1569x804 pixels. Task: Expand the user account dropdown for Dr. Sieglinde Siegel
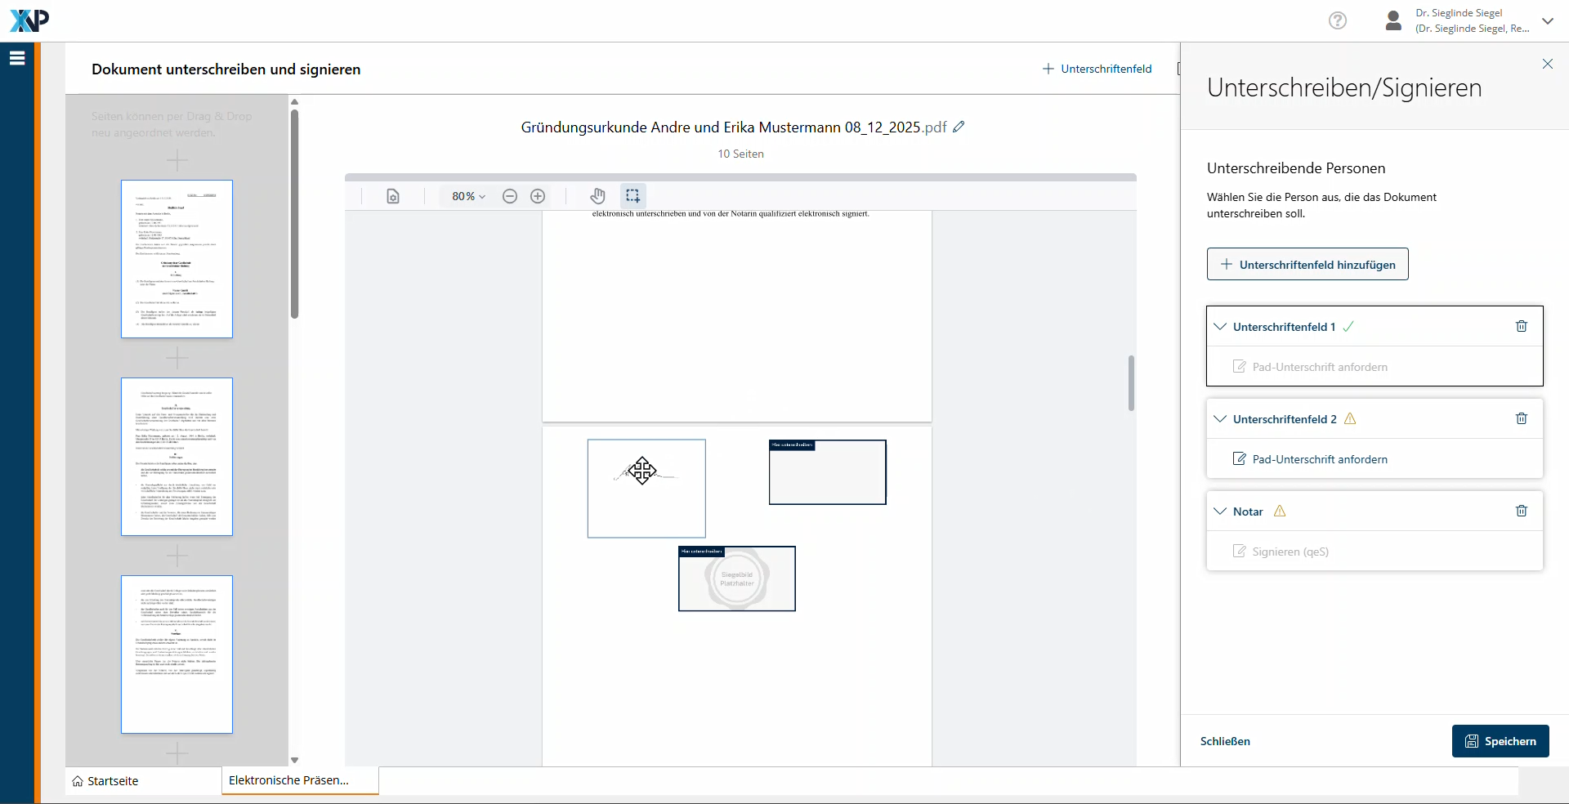pyautogui.click(x=1547, y=21)
